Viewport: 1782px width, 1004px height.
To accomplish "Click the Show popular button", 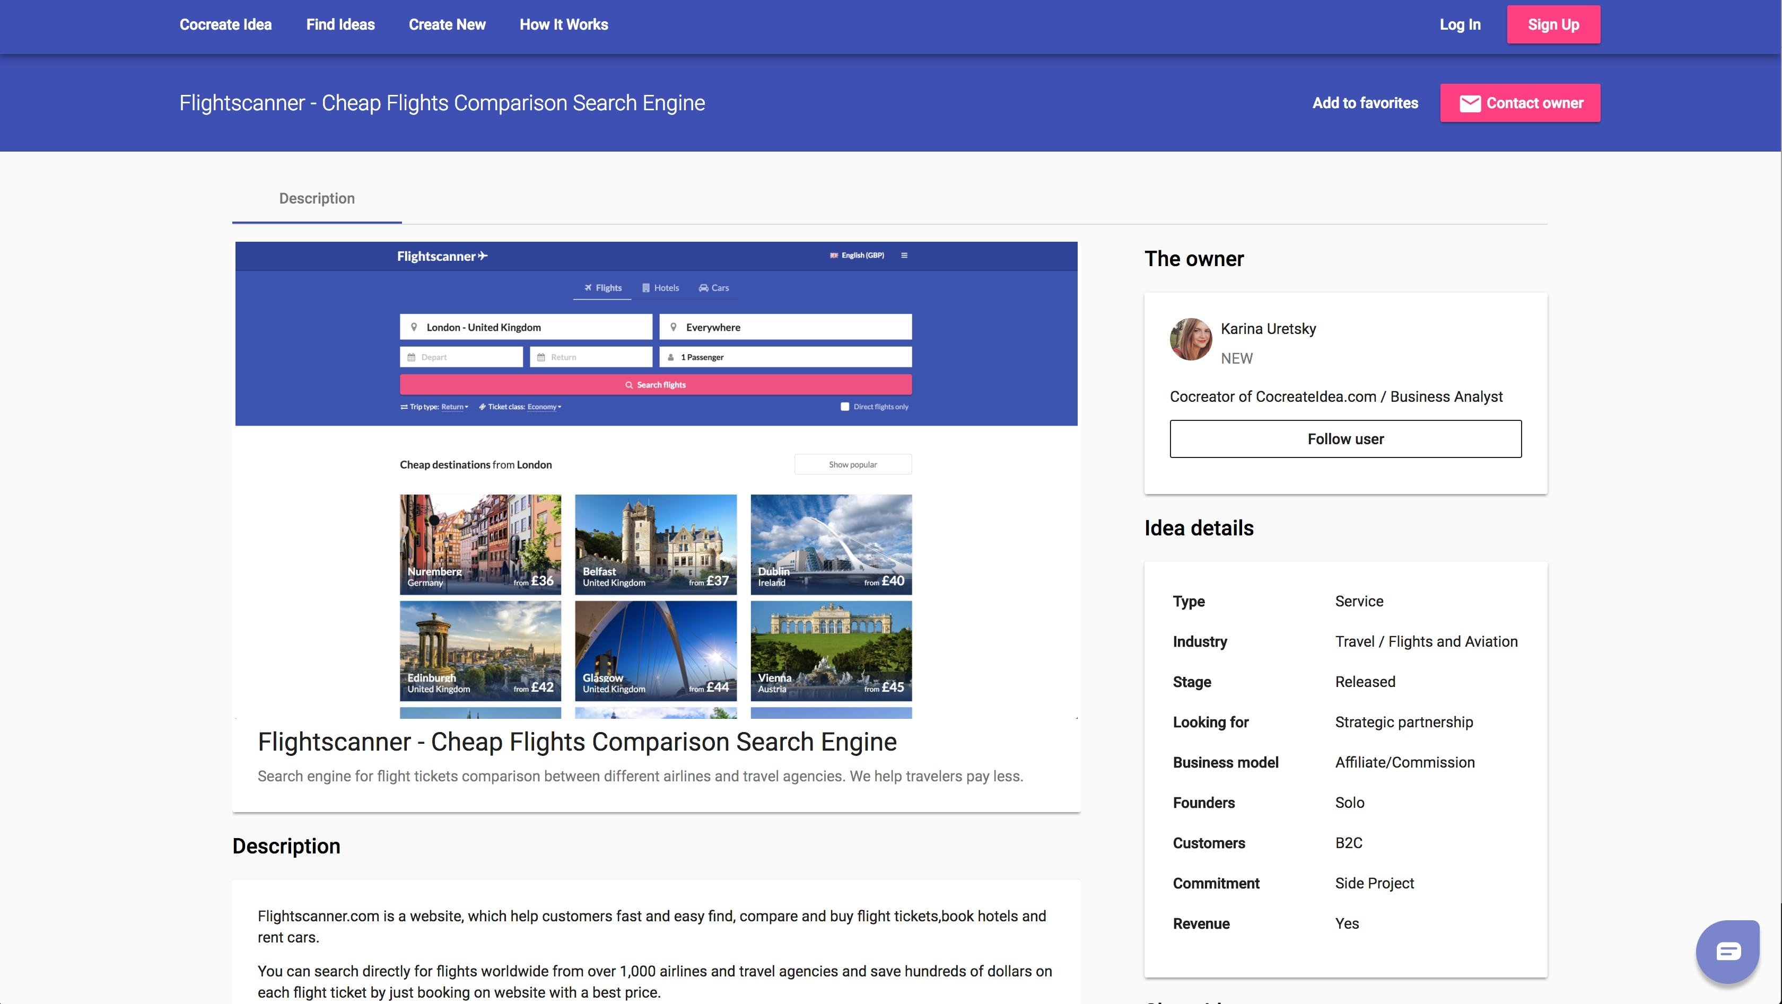I will pyautogui.click(x=853, y=464).
